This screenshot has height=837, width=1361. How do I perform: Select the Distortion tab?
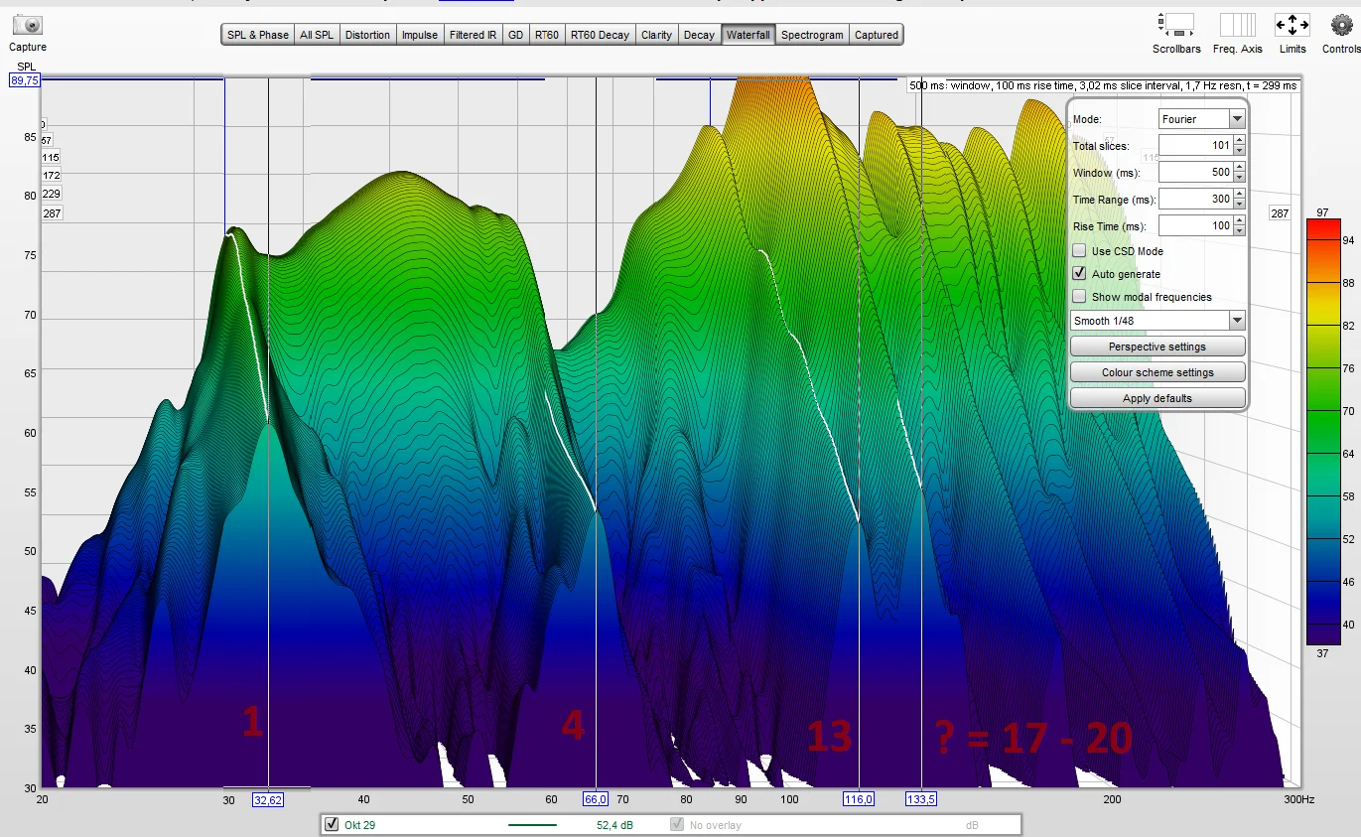pyautogui.click(x=368, y=35)
